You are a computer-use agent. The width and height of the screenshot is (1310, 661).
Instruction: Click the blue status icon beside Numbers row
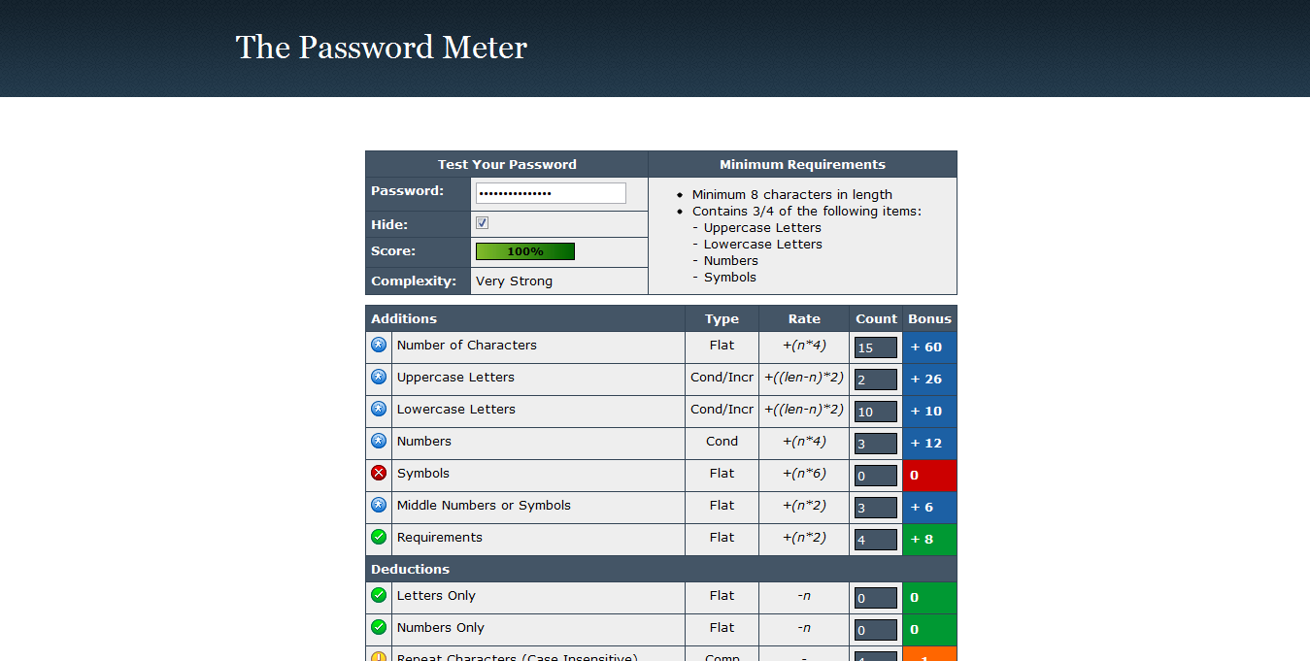point(379,441)
